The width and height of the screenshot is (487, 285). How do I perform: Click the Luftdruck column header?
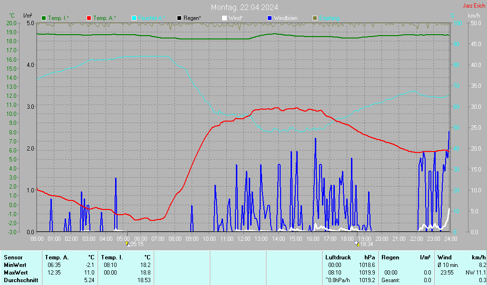click(338, 257)
